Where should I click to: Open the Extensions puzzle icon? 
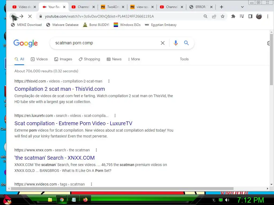(233, 16)
